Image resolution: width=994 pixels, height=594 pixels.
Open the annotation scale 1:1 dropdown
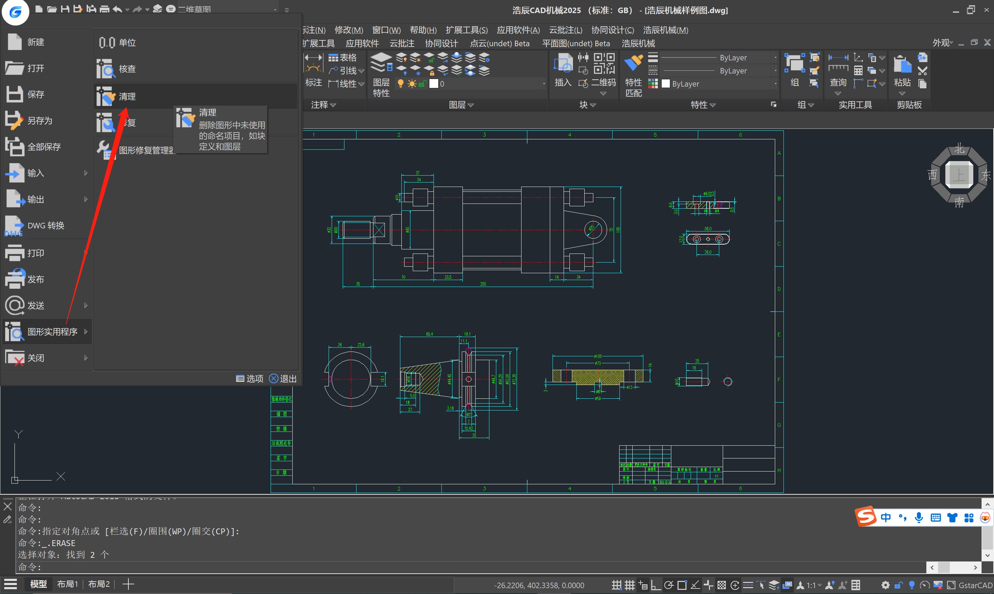pyautogui.click(x=814, y=585)
